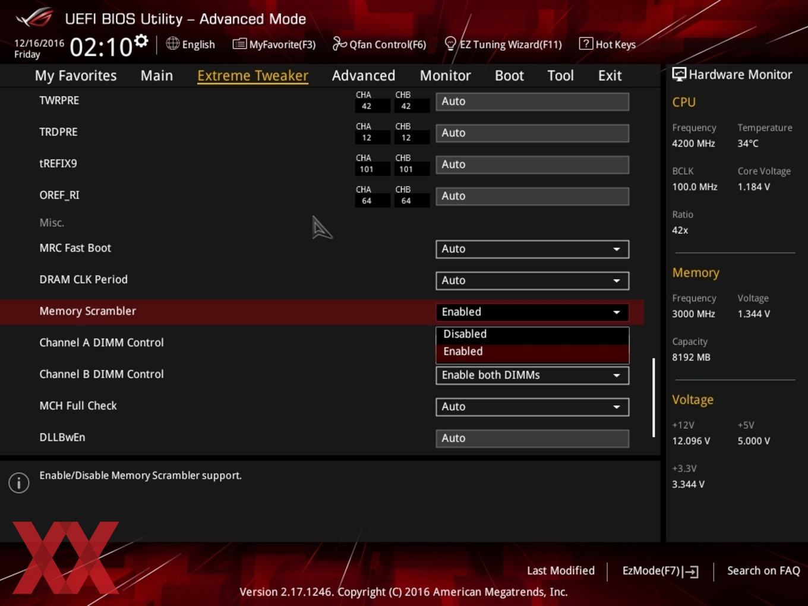Select the DLLBwEn label

point(62,437)
